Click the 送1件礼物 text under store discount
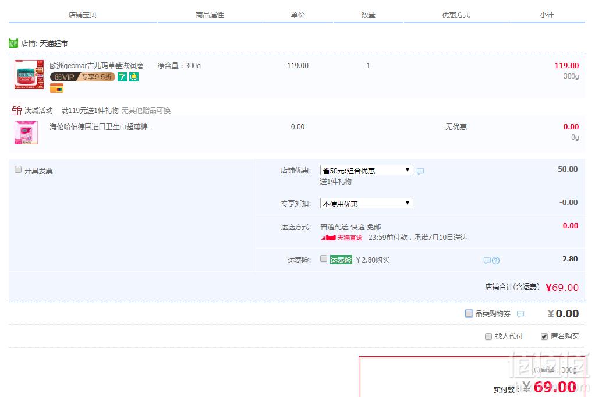 [336, 182]
